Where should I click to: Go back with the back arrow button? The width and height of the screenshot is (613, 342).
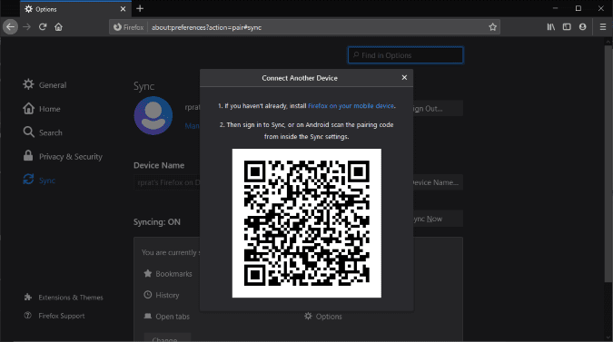(11, 27)
